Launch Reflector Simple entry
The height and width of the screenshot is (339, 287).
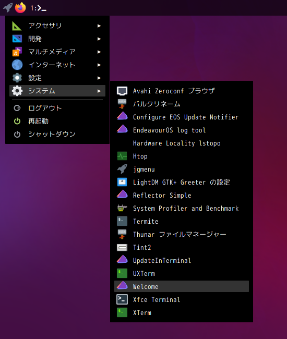click(182, 195)
